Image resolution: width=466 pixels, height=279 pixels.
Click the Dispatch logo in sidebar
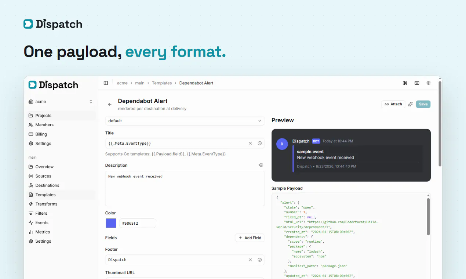(x=54, y=85)
